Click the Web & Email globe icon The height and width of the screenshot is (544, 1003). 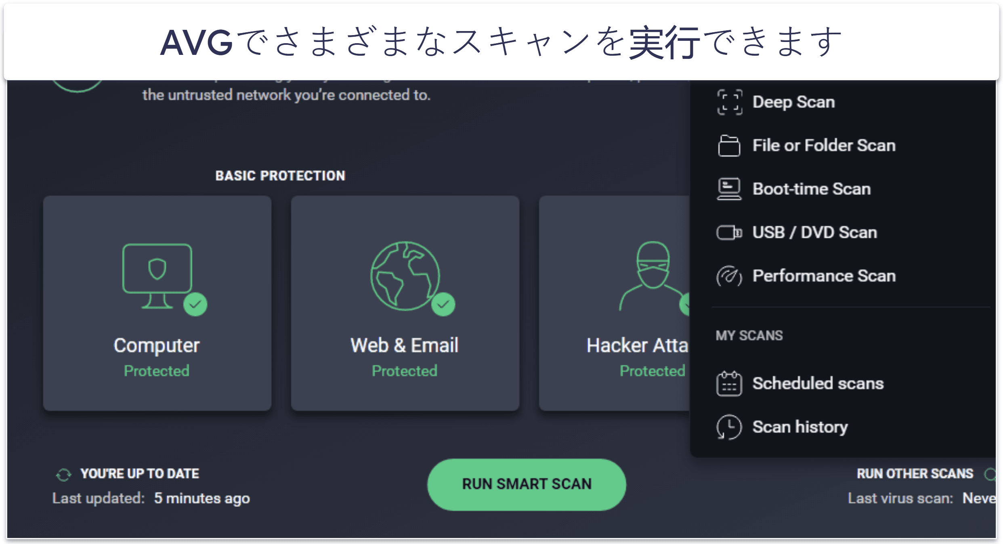coord(405,276)
